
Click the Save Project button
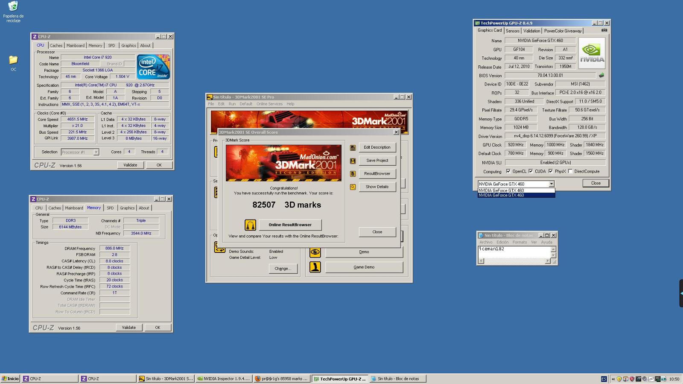click(377, 161)
